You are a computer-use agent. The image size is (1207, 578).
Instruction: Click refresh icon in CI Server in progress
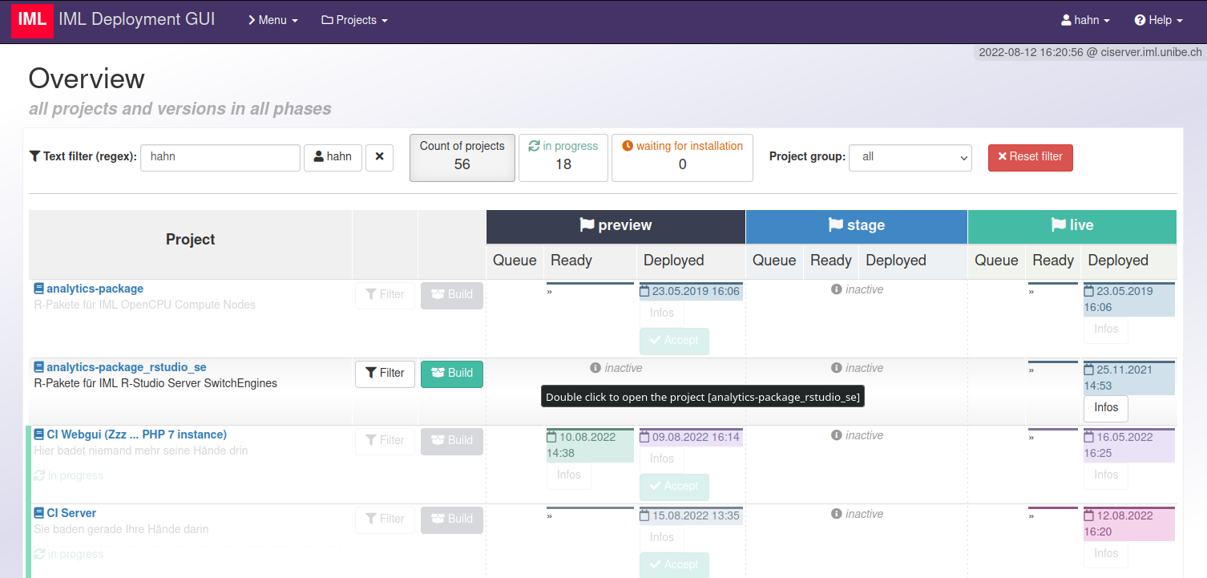39,554
